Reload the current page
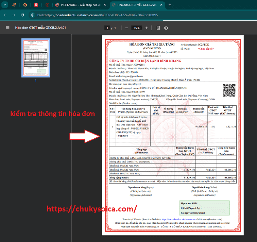 click(x=22, y=15)
